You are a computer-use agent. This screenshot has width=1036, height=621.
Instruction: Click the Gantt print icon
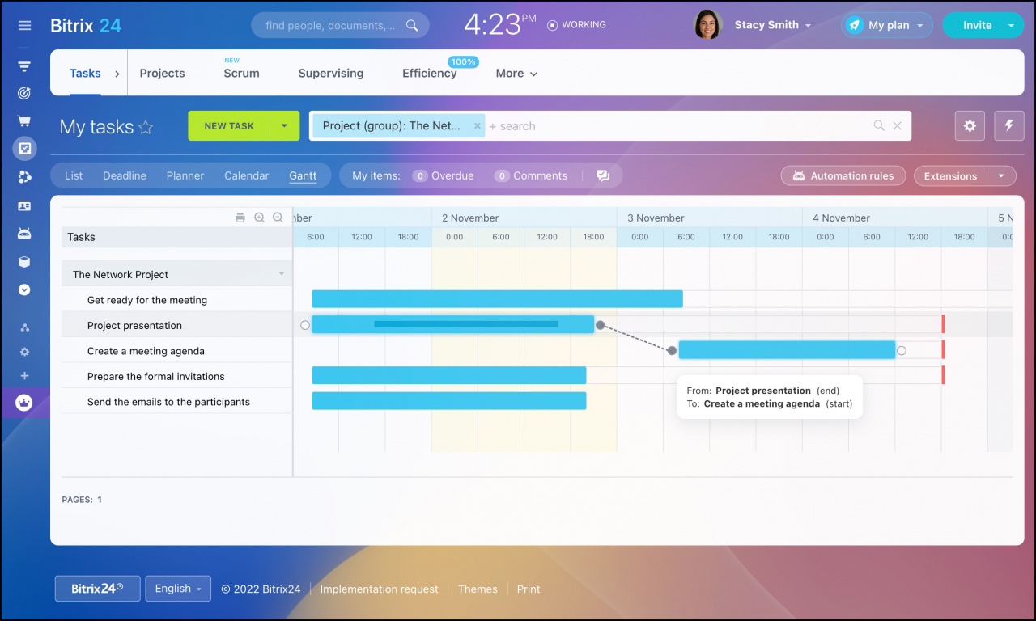pos(240,218)
